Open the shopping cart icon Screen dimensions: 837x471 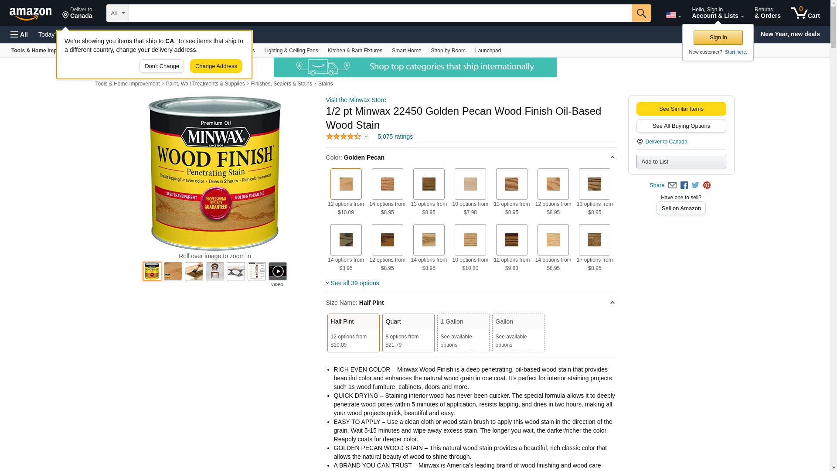[805, 13]
